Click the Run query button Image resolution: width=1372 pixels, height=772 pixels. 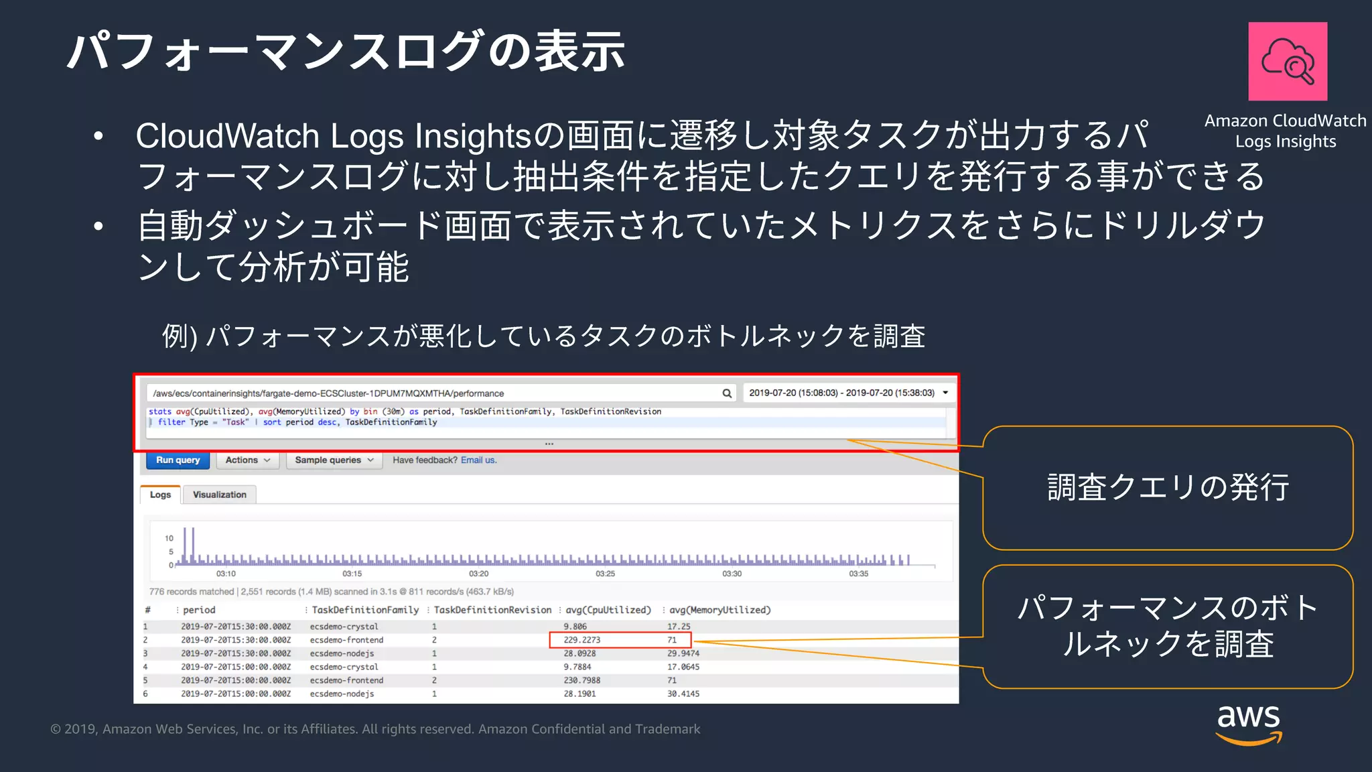click(178, 460)
